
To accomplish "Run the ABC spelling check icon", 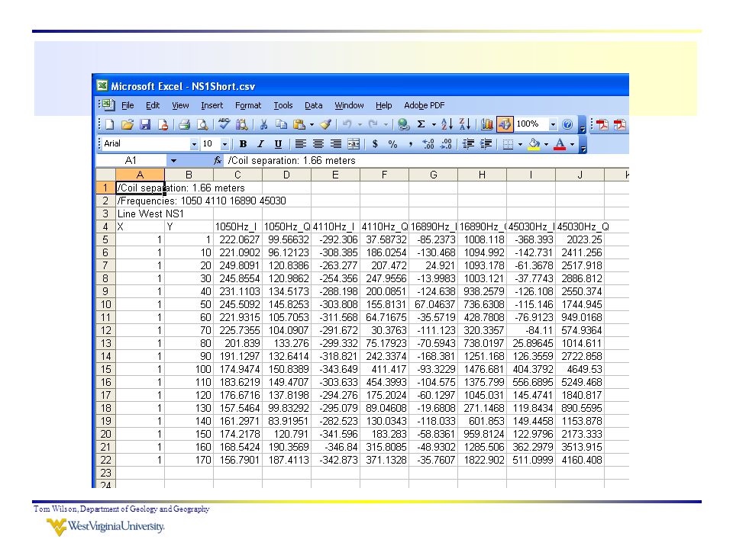I will point(224,124).
